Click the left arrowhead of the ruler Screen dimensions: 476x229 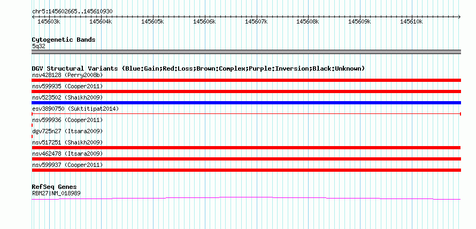point(33,17)
